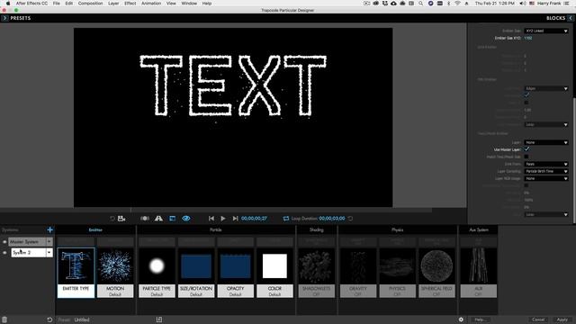Image resolution: width=576 pixels, height=324 pixels.
Task: Open settings gear in the bottom bar
Action: (461, 320)
